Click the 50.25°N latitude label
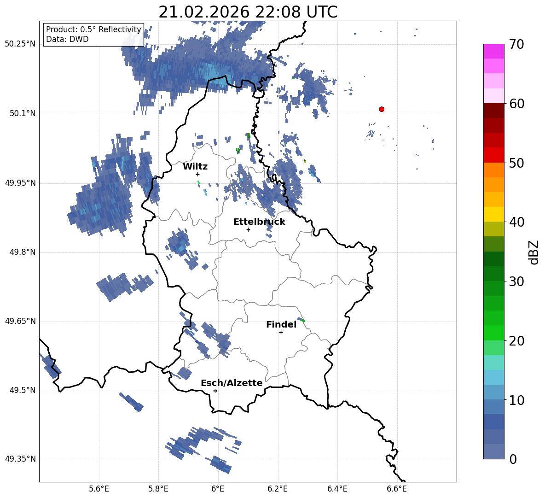This screenshot has height=498, width=545. click(x=20, y=44)
